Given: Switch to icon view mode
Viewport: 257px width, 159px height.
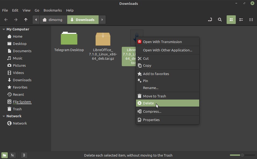Looking at the screenshot, I should click(x=231, y=20).
